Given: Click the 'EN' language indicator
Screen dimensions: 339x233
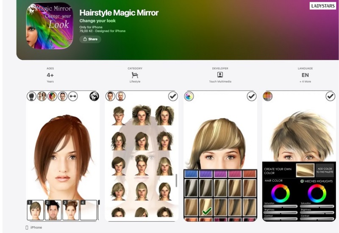Looking at the screenshot, I should coord(305,75).
